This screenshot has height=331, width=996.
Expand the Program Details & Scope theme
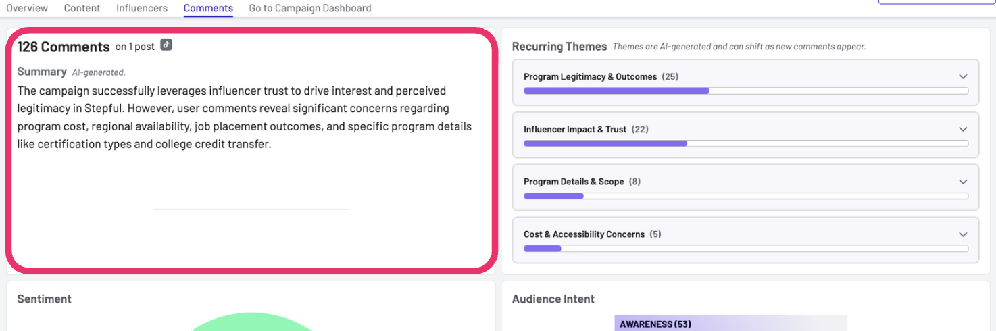(745, 187)
